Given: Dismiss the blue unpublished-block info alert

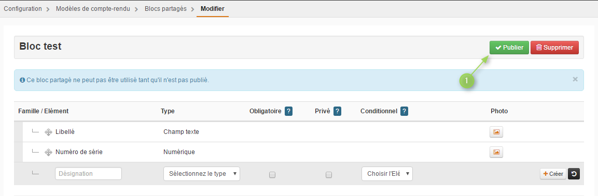Looking at the screenshot, I should click(x=575, y=79).
